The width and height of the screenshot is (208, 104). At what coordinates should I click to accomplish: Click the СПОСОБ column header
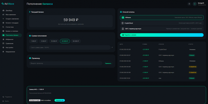click(x=161, y=44)
